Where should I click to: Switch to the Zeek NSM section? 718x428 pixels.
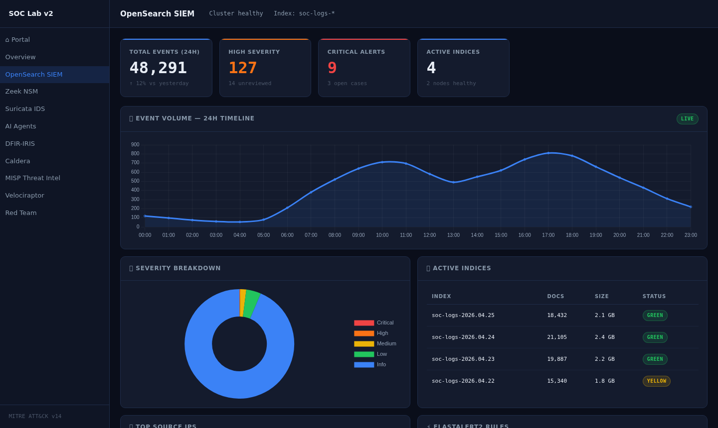pyautogui.click(x=21, y=91)
